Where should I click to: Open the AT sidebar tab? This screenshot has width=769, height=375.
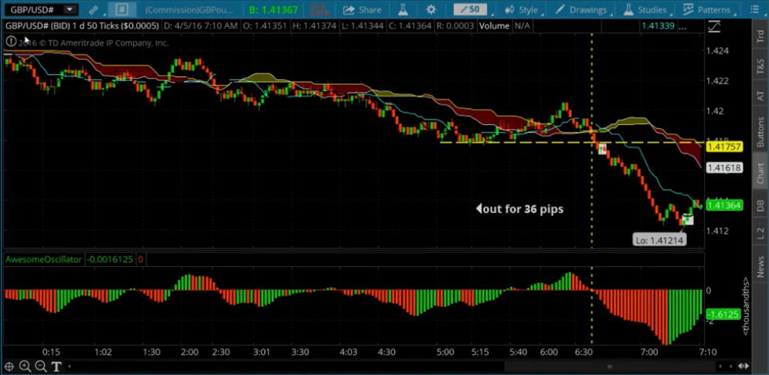[x=760, y=96]
